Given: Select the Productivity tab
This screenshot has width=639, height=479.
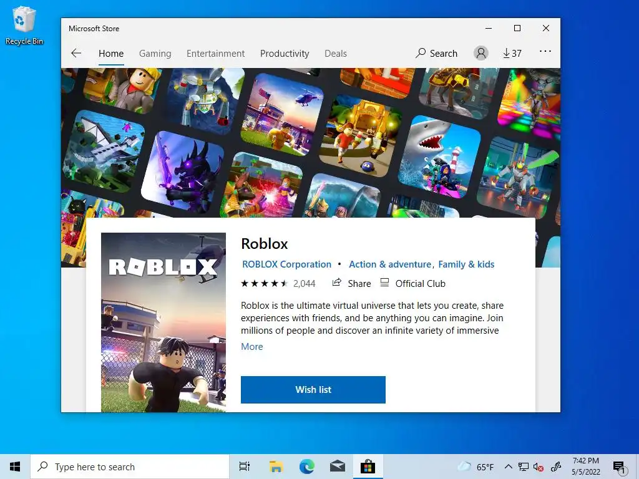Looking at the screenshot, I should coord(285,54).
